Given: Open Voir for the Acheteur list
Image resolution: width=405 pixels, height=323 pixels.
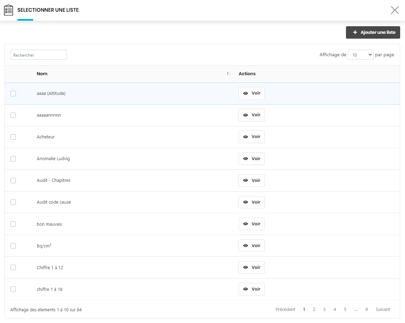Looking at the screenshot, I should pyautogui.click(x=251, y=137).
